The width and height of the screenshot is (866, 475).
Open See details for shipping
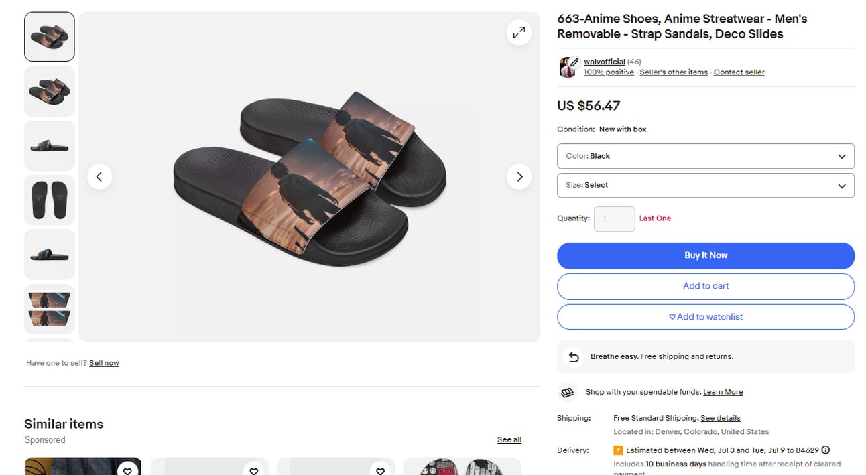720,418
